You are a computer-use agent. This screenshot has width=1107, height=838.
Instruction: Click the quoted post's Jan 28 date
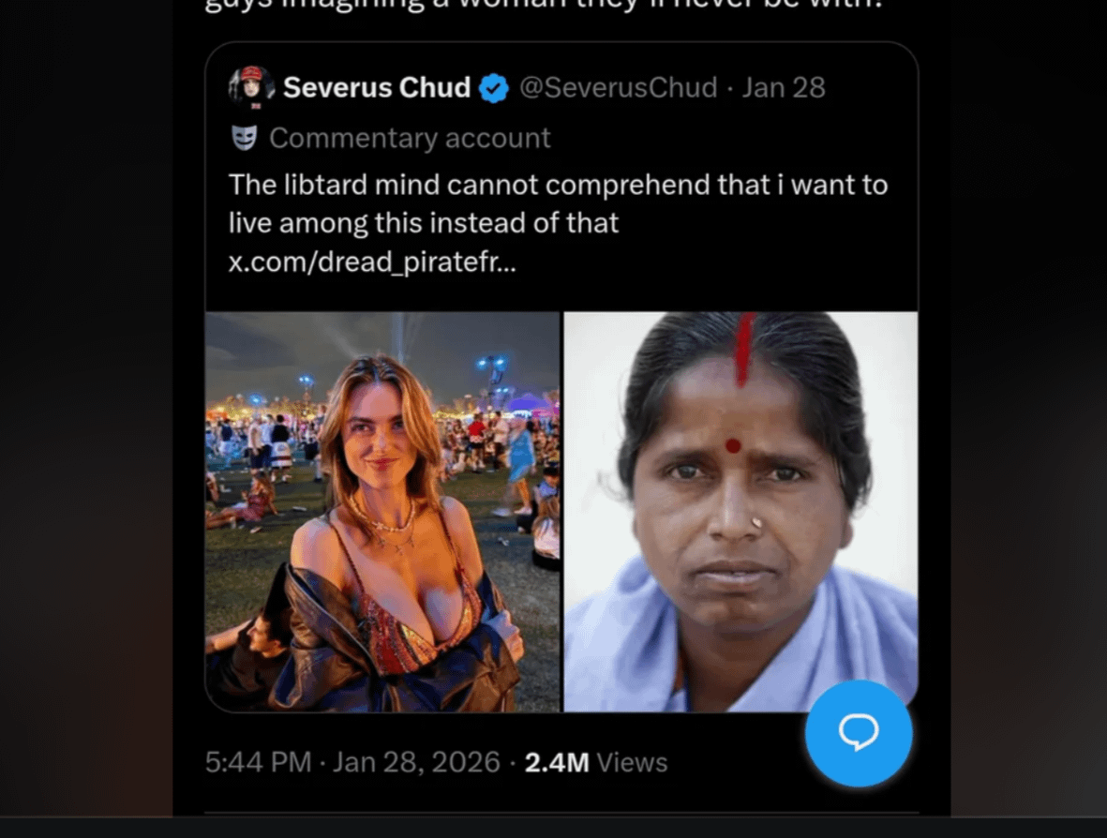(x=784, y=88)
